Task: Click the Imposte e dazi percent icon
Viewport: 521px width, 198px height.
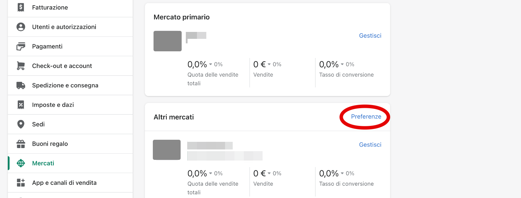Action: tap(21, 105)
